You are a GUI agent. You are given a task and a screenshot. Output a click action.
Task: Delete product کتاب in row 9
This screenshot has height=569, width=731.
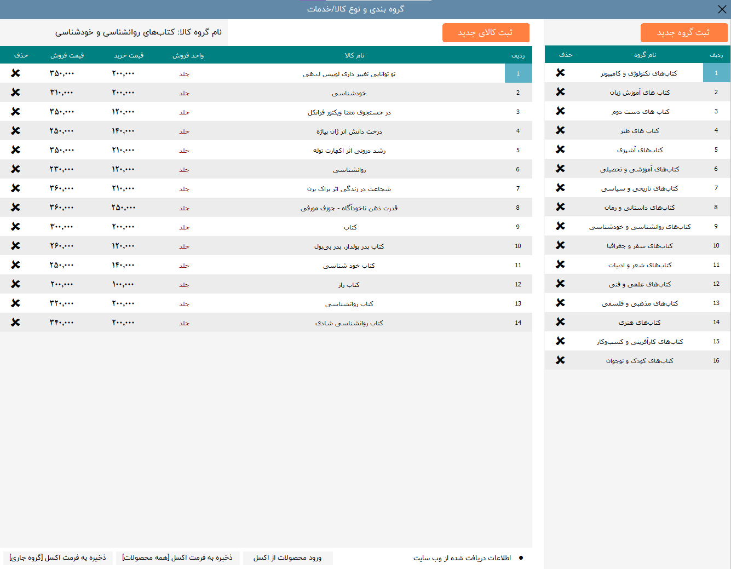[x=15, y=227]
